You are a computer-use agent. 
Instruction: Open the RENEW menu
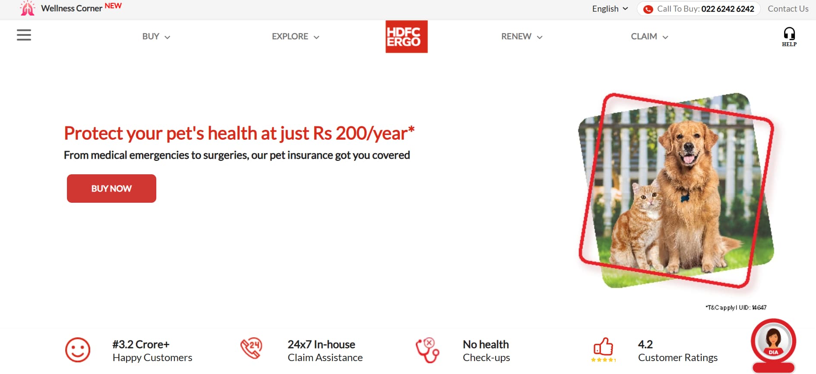pyautogui.click(x=522, y=37)
